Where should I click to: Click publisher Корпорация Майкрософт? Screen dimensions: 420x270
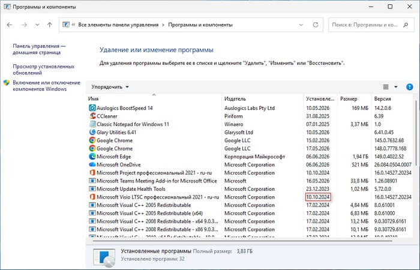(x=254, y=157)
